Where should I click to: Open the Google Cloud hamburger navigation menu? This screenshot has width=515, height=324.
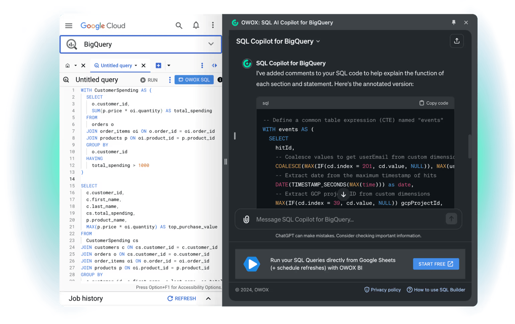[x=69, y=26]
